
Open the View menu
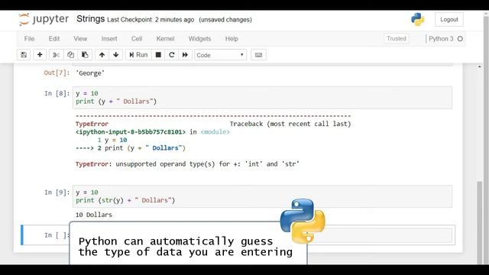click(x=80, y=39)
